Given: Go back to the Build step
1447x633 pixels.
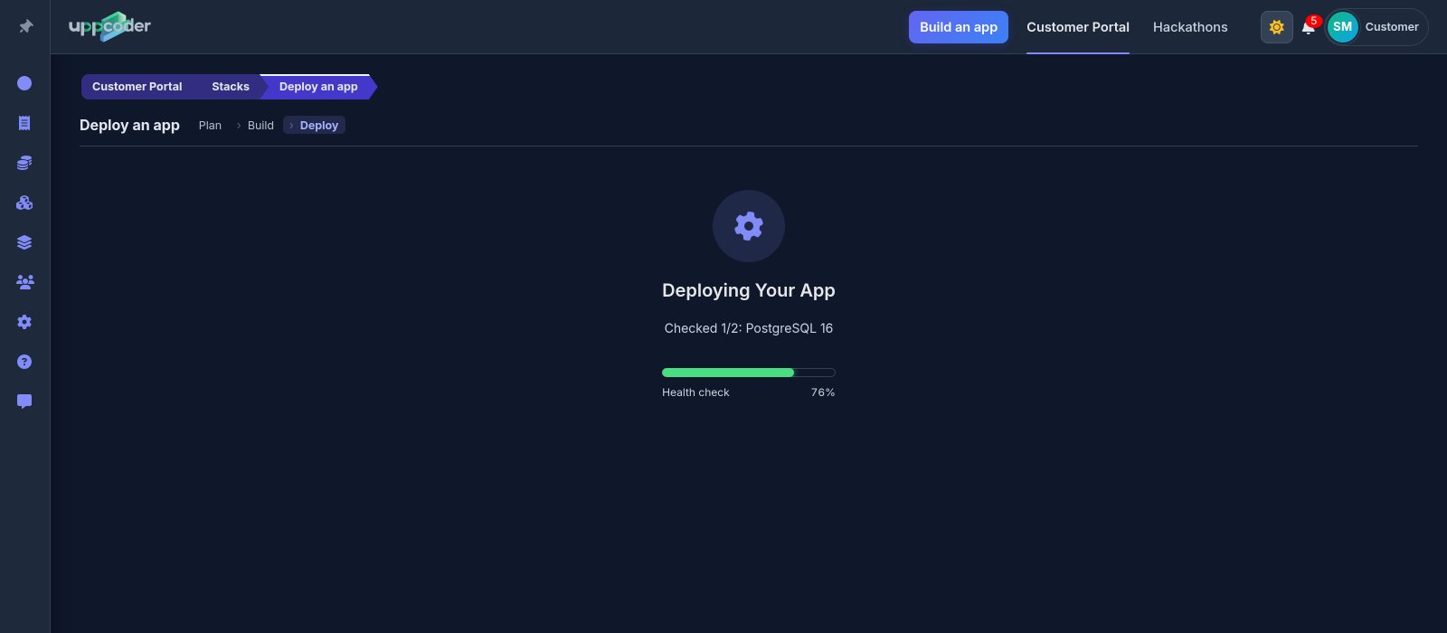Looking at the screenshot, I should (x=260, y=126).
